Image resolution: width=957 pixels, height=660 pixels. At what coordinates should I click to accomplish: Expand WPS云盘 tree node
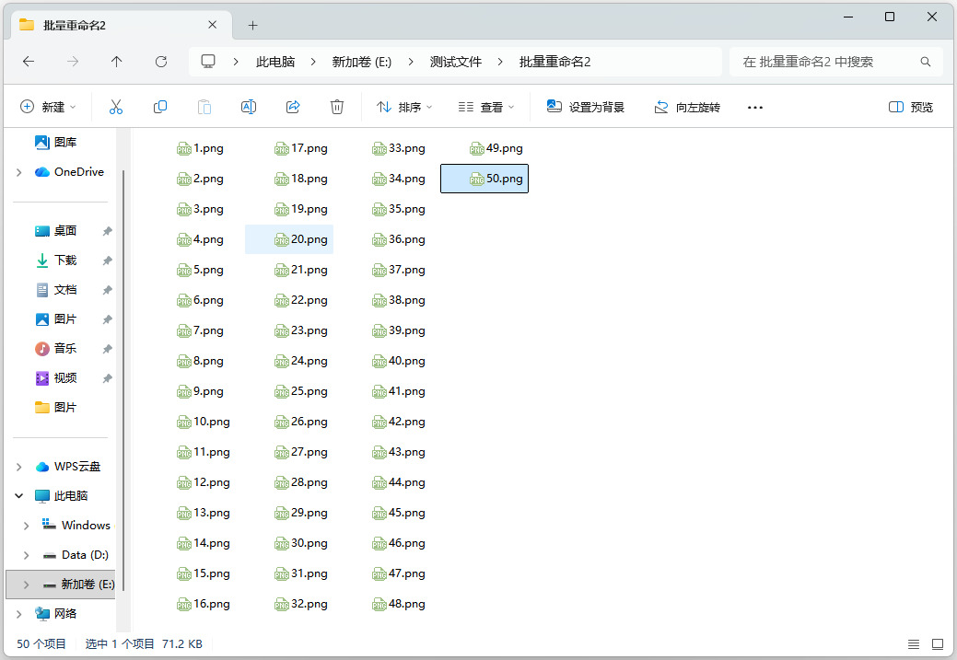pyautogui.click(x=19, y=468)
